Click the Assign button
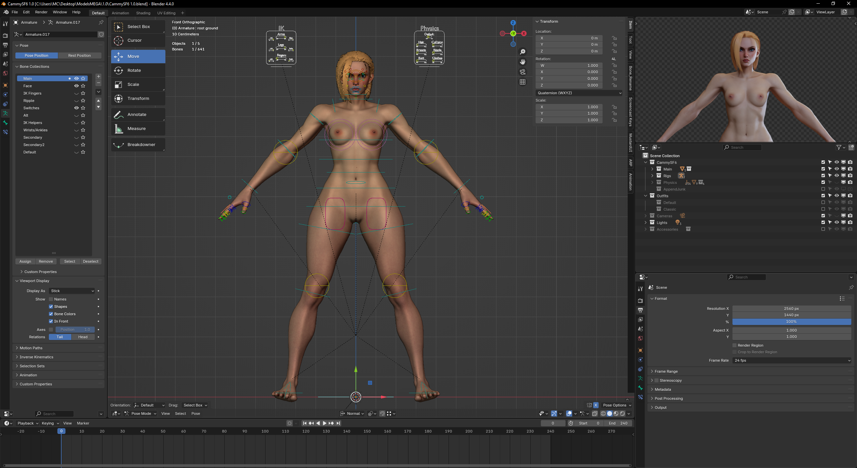 tap(25, 261)
